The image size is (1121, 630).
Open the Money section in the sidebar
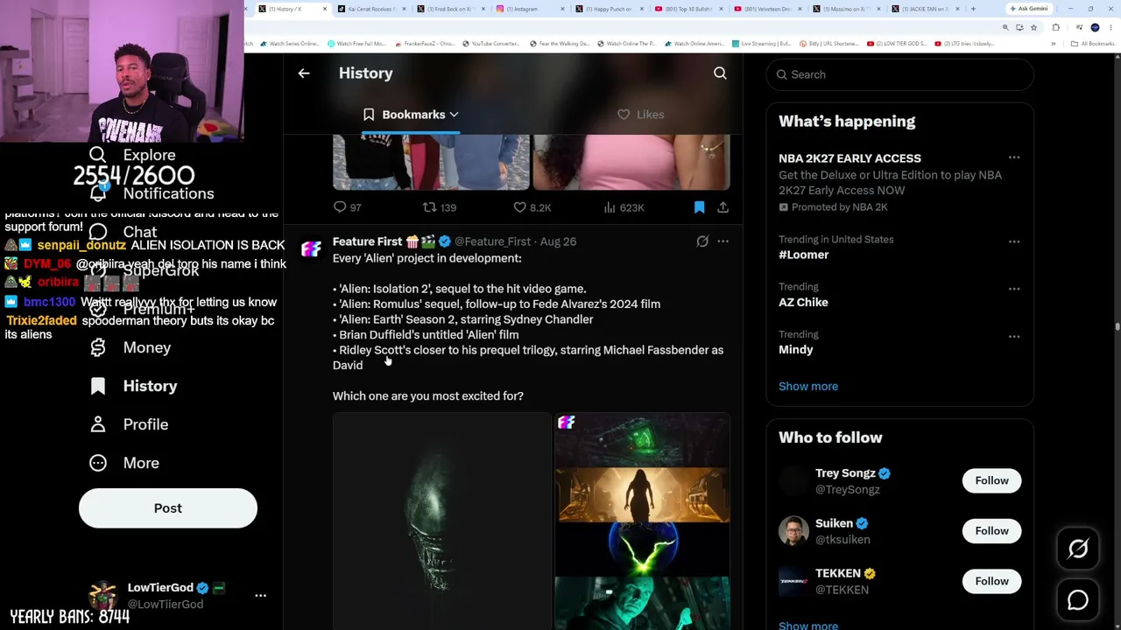pos(129,347)
